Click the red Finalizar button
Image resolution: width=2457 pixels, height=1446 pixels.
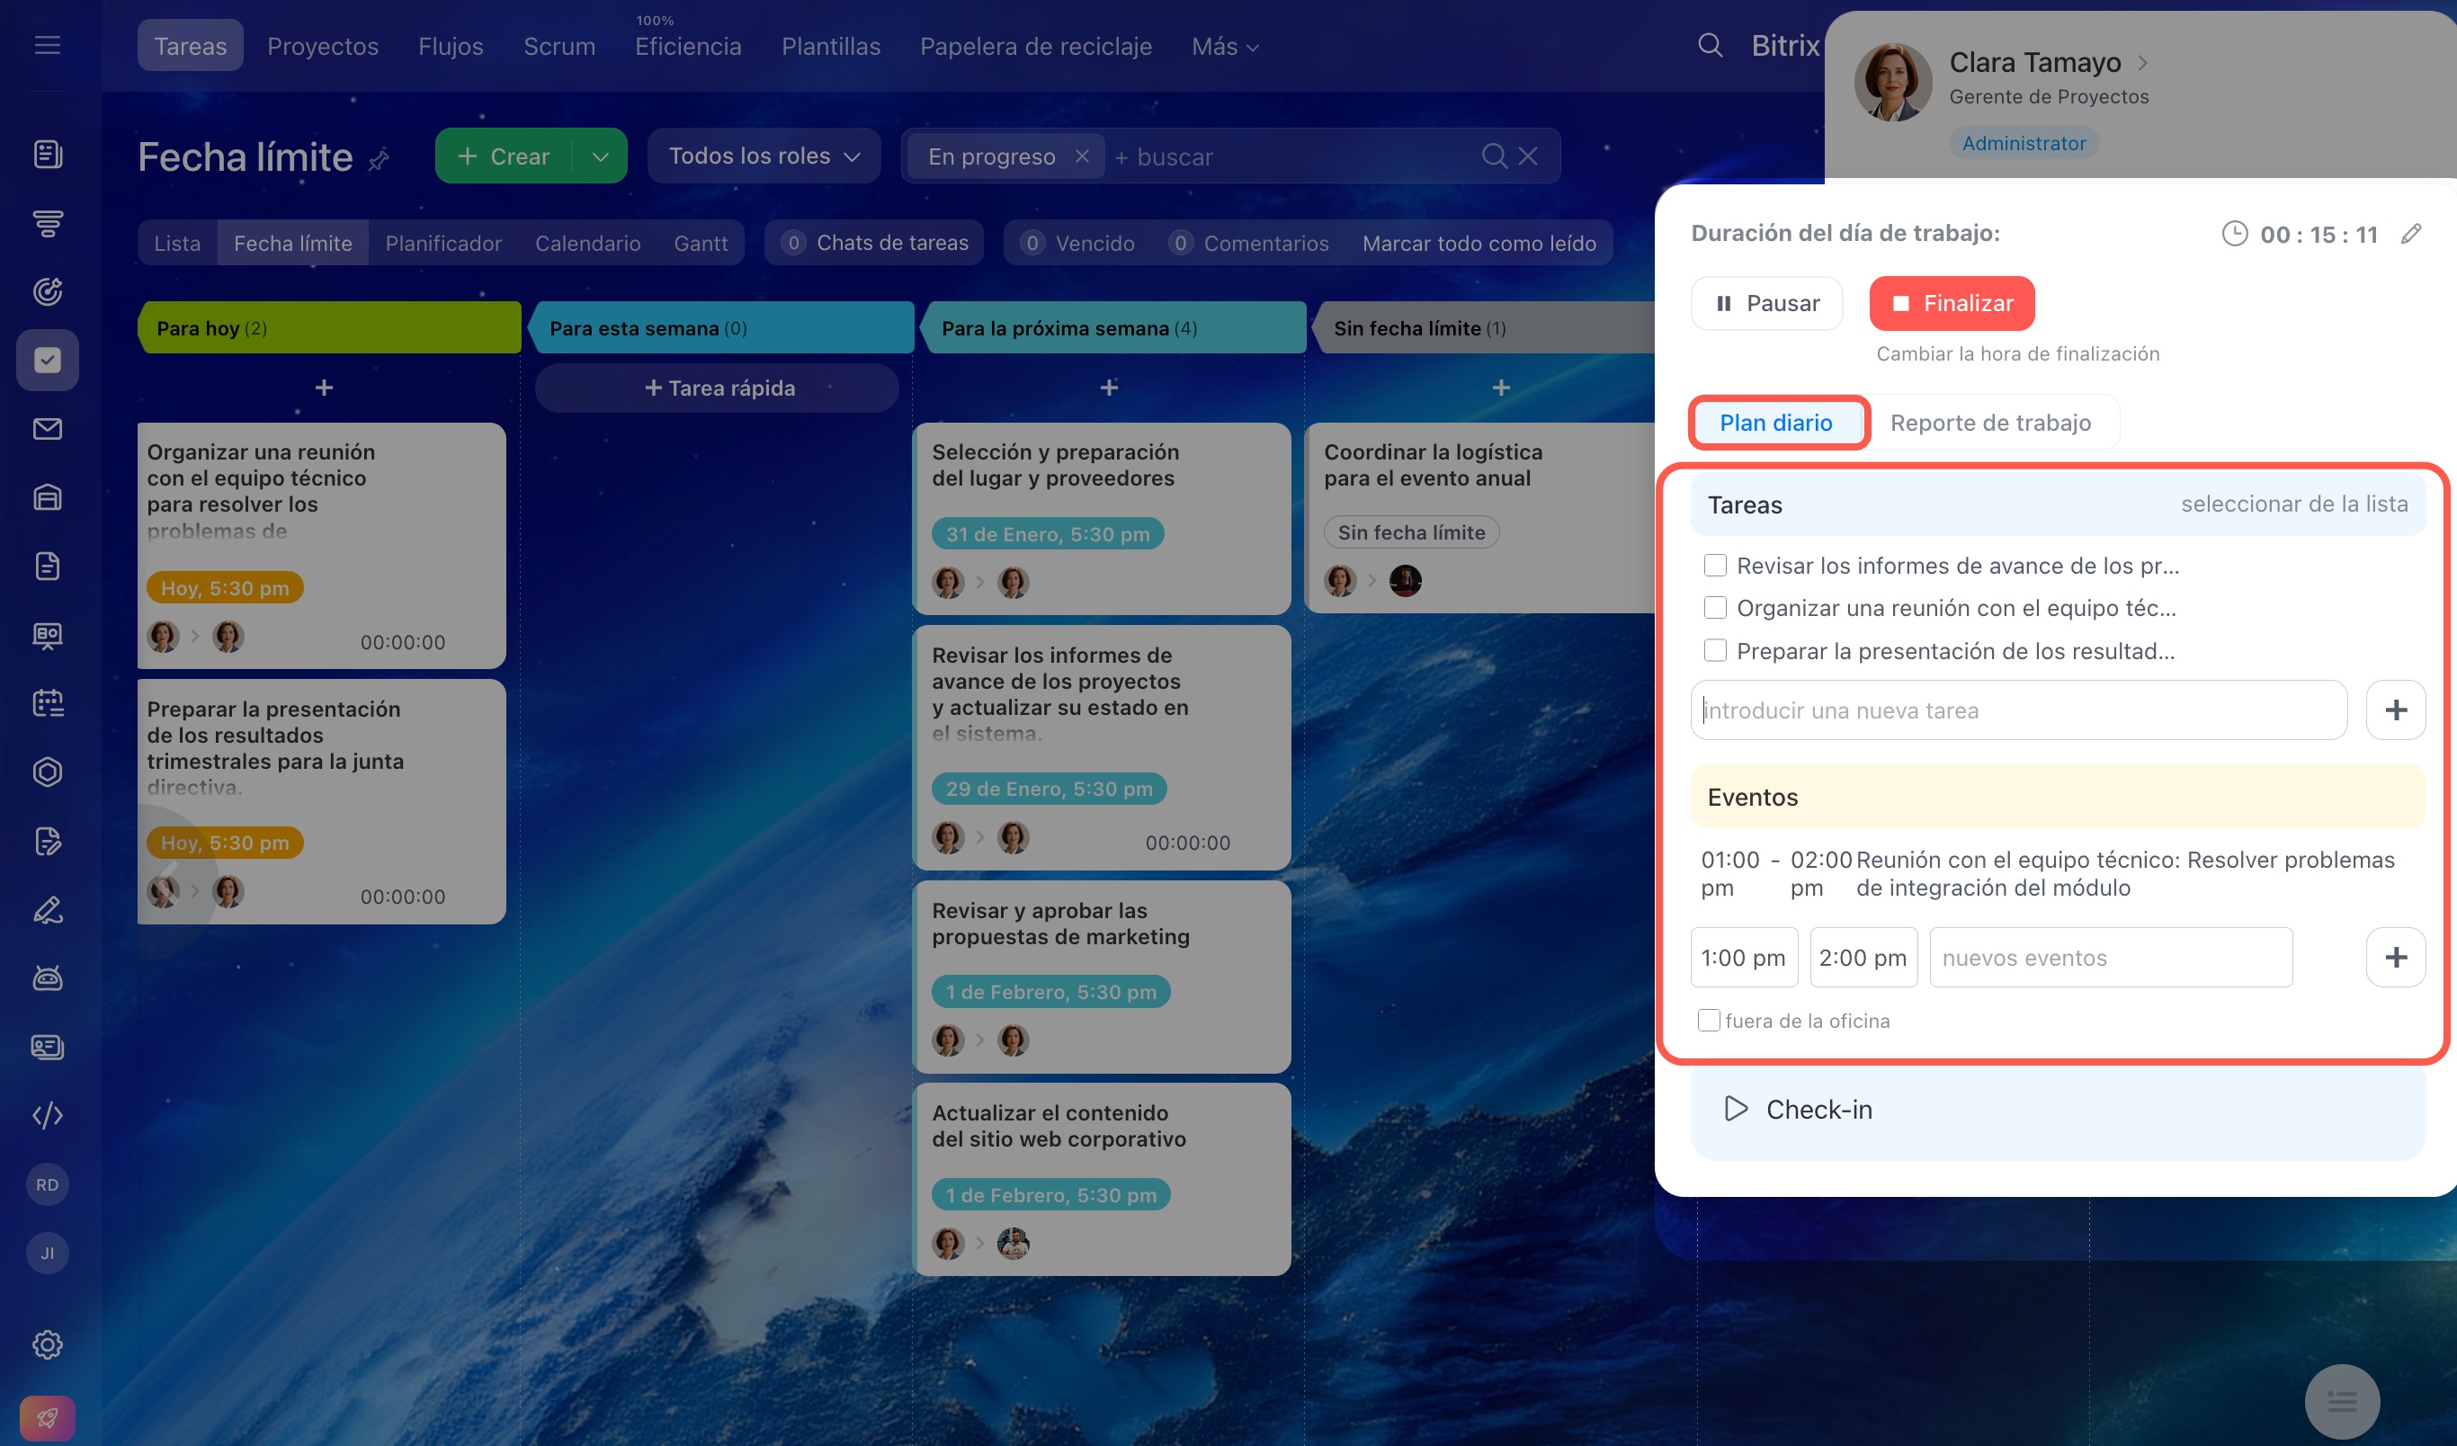1951,303
